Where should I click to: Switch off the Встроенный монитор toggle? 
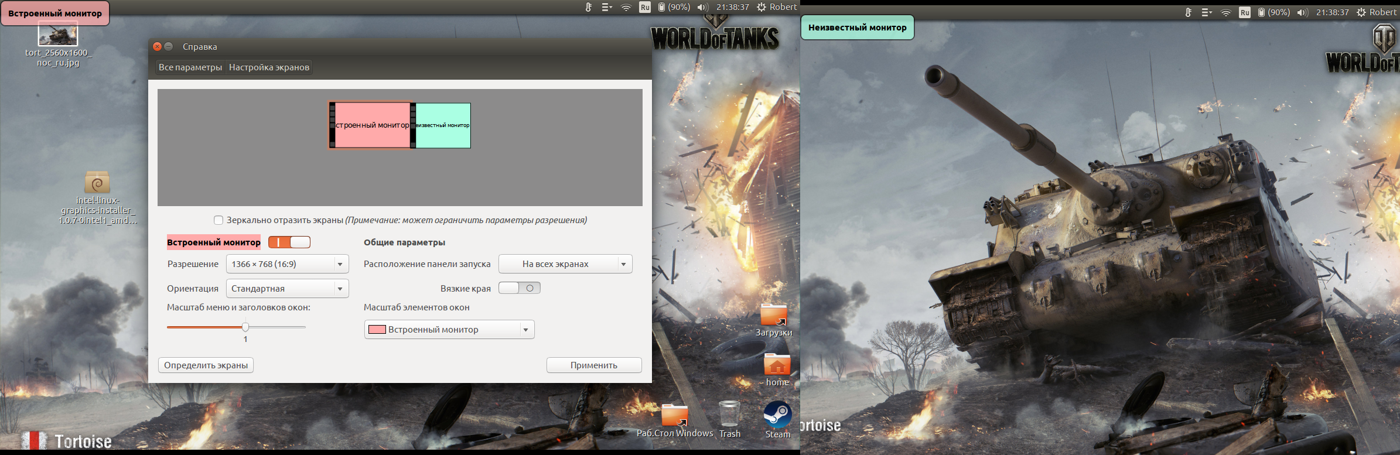(x=289, y=242)
